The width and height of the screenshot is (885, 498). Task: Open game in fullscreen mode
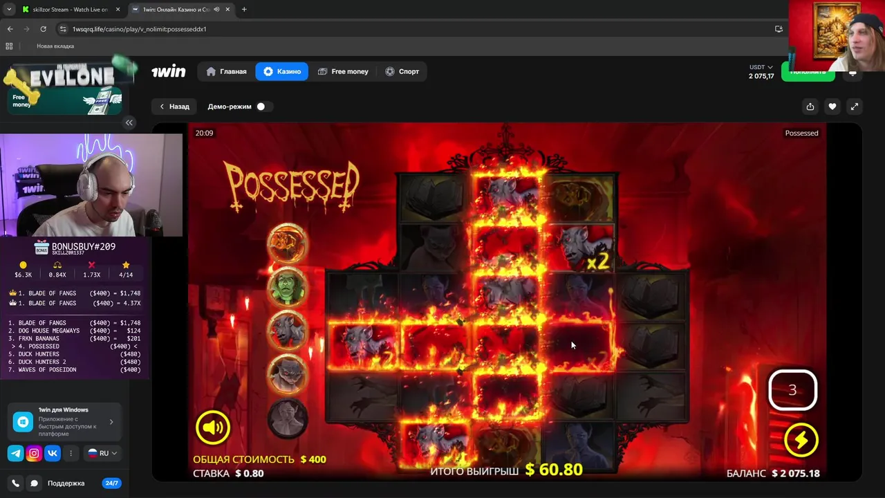[x=855, y=107]
